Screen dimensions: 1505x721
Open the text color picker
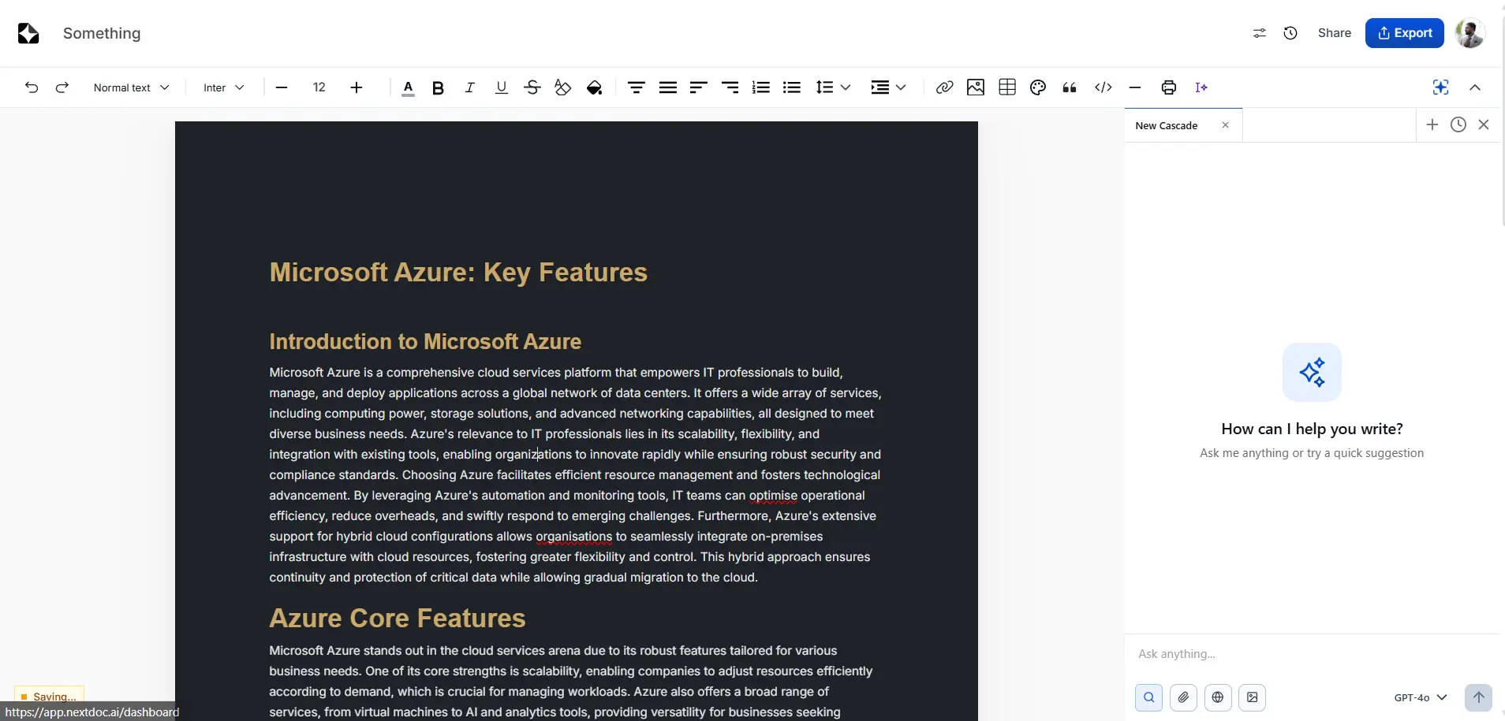tap(408, 87)
